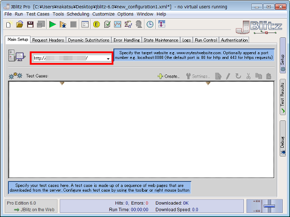Viewport: 290px width, 217px height.
Task: Click the grayed head silhouette icon
Action: click(x=139, y=24)
